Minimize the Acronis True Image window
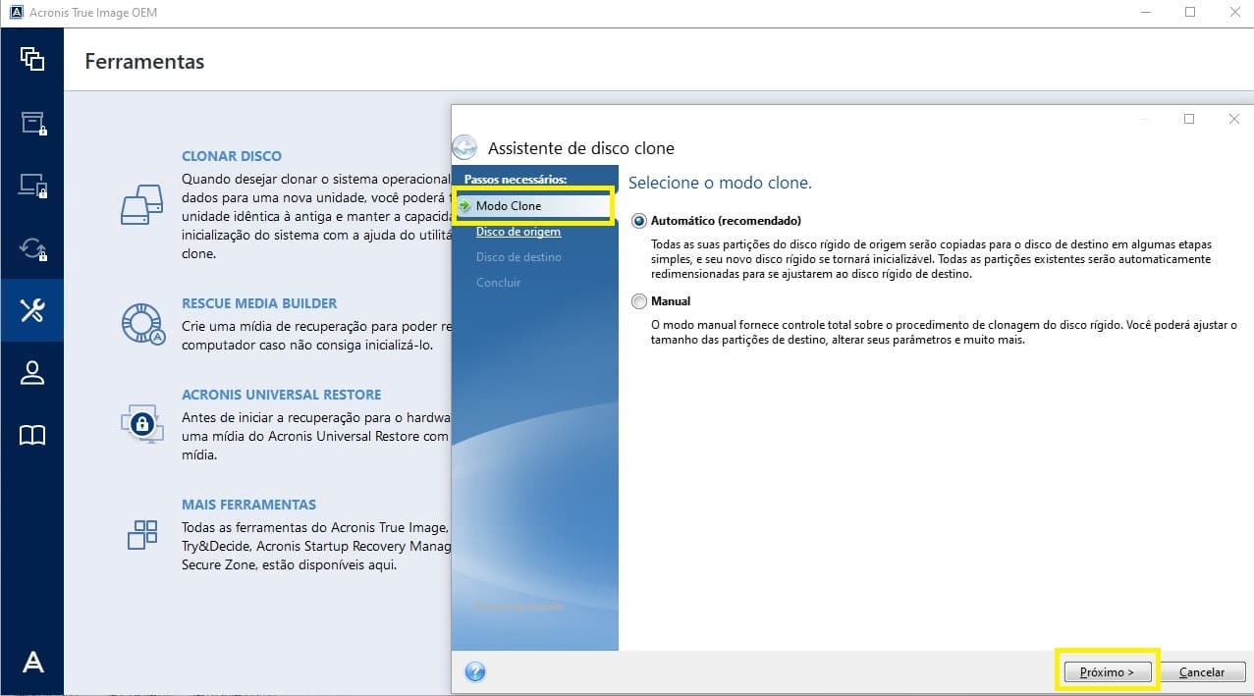The image size is (1254, 696). (x=1146, y=12)
